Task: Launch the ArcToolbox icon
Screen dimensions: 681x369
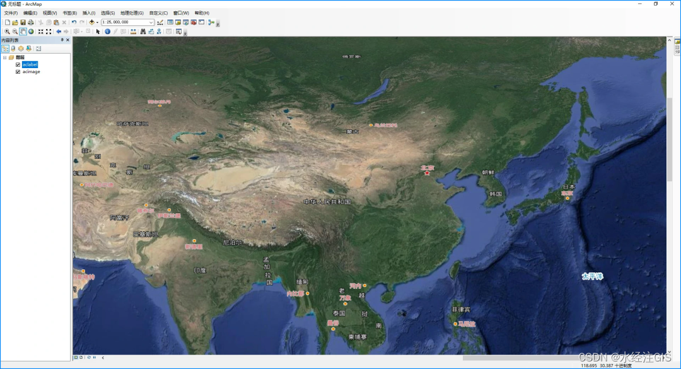Action: [193, 22]
